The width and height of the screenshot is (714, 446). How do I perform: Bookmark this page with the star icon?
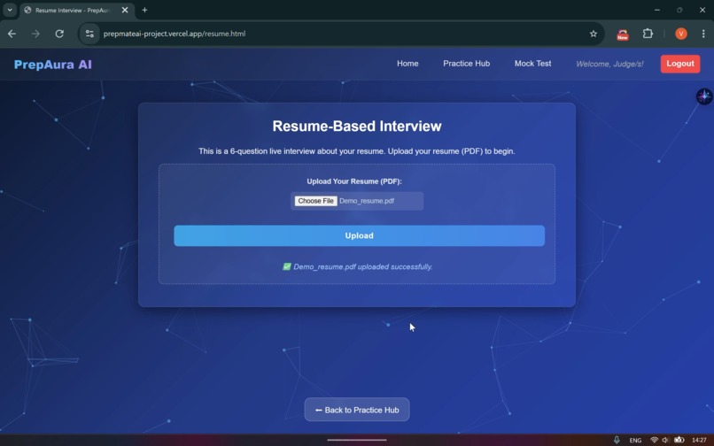point(594,34)
